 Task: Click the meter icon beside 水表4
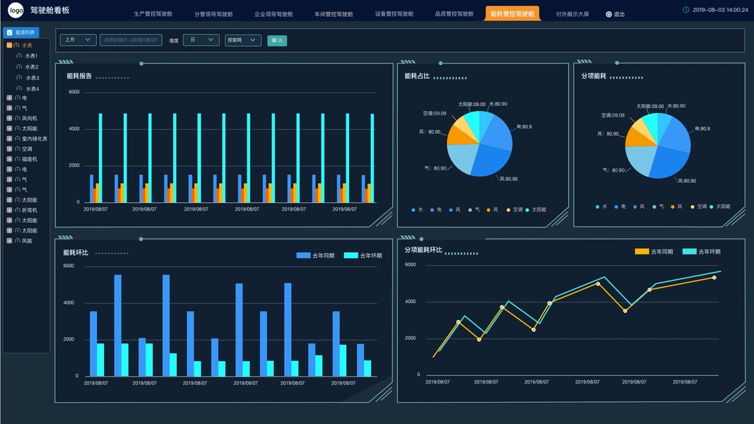(19, 88)
